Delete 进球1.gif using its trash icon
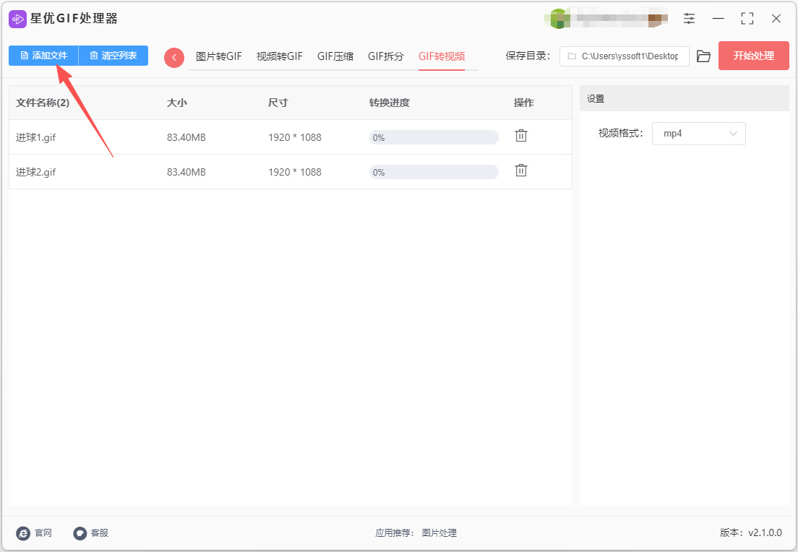798x552 pixels. coord(521,136)
